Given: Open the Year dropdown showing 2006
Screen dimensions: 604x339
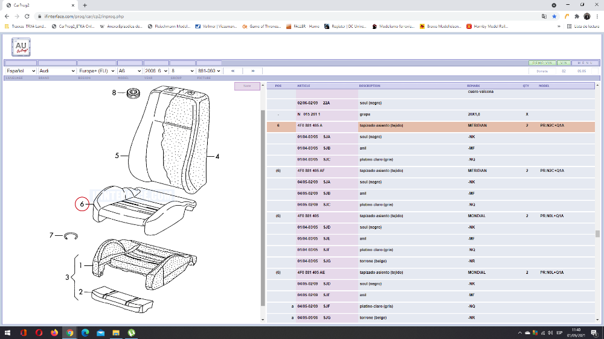Looking at the screenshot, I should (x=156, y=71).
